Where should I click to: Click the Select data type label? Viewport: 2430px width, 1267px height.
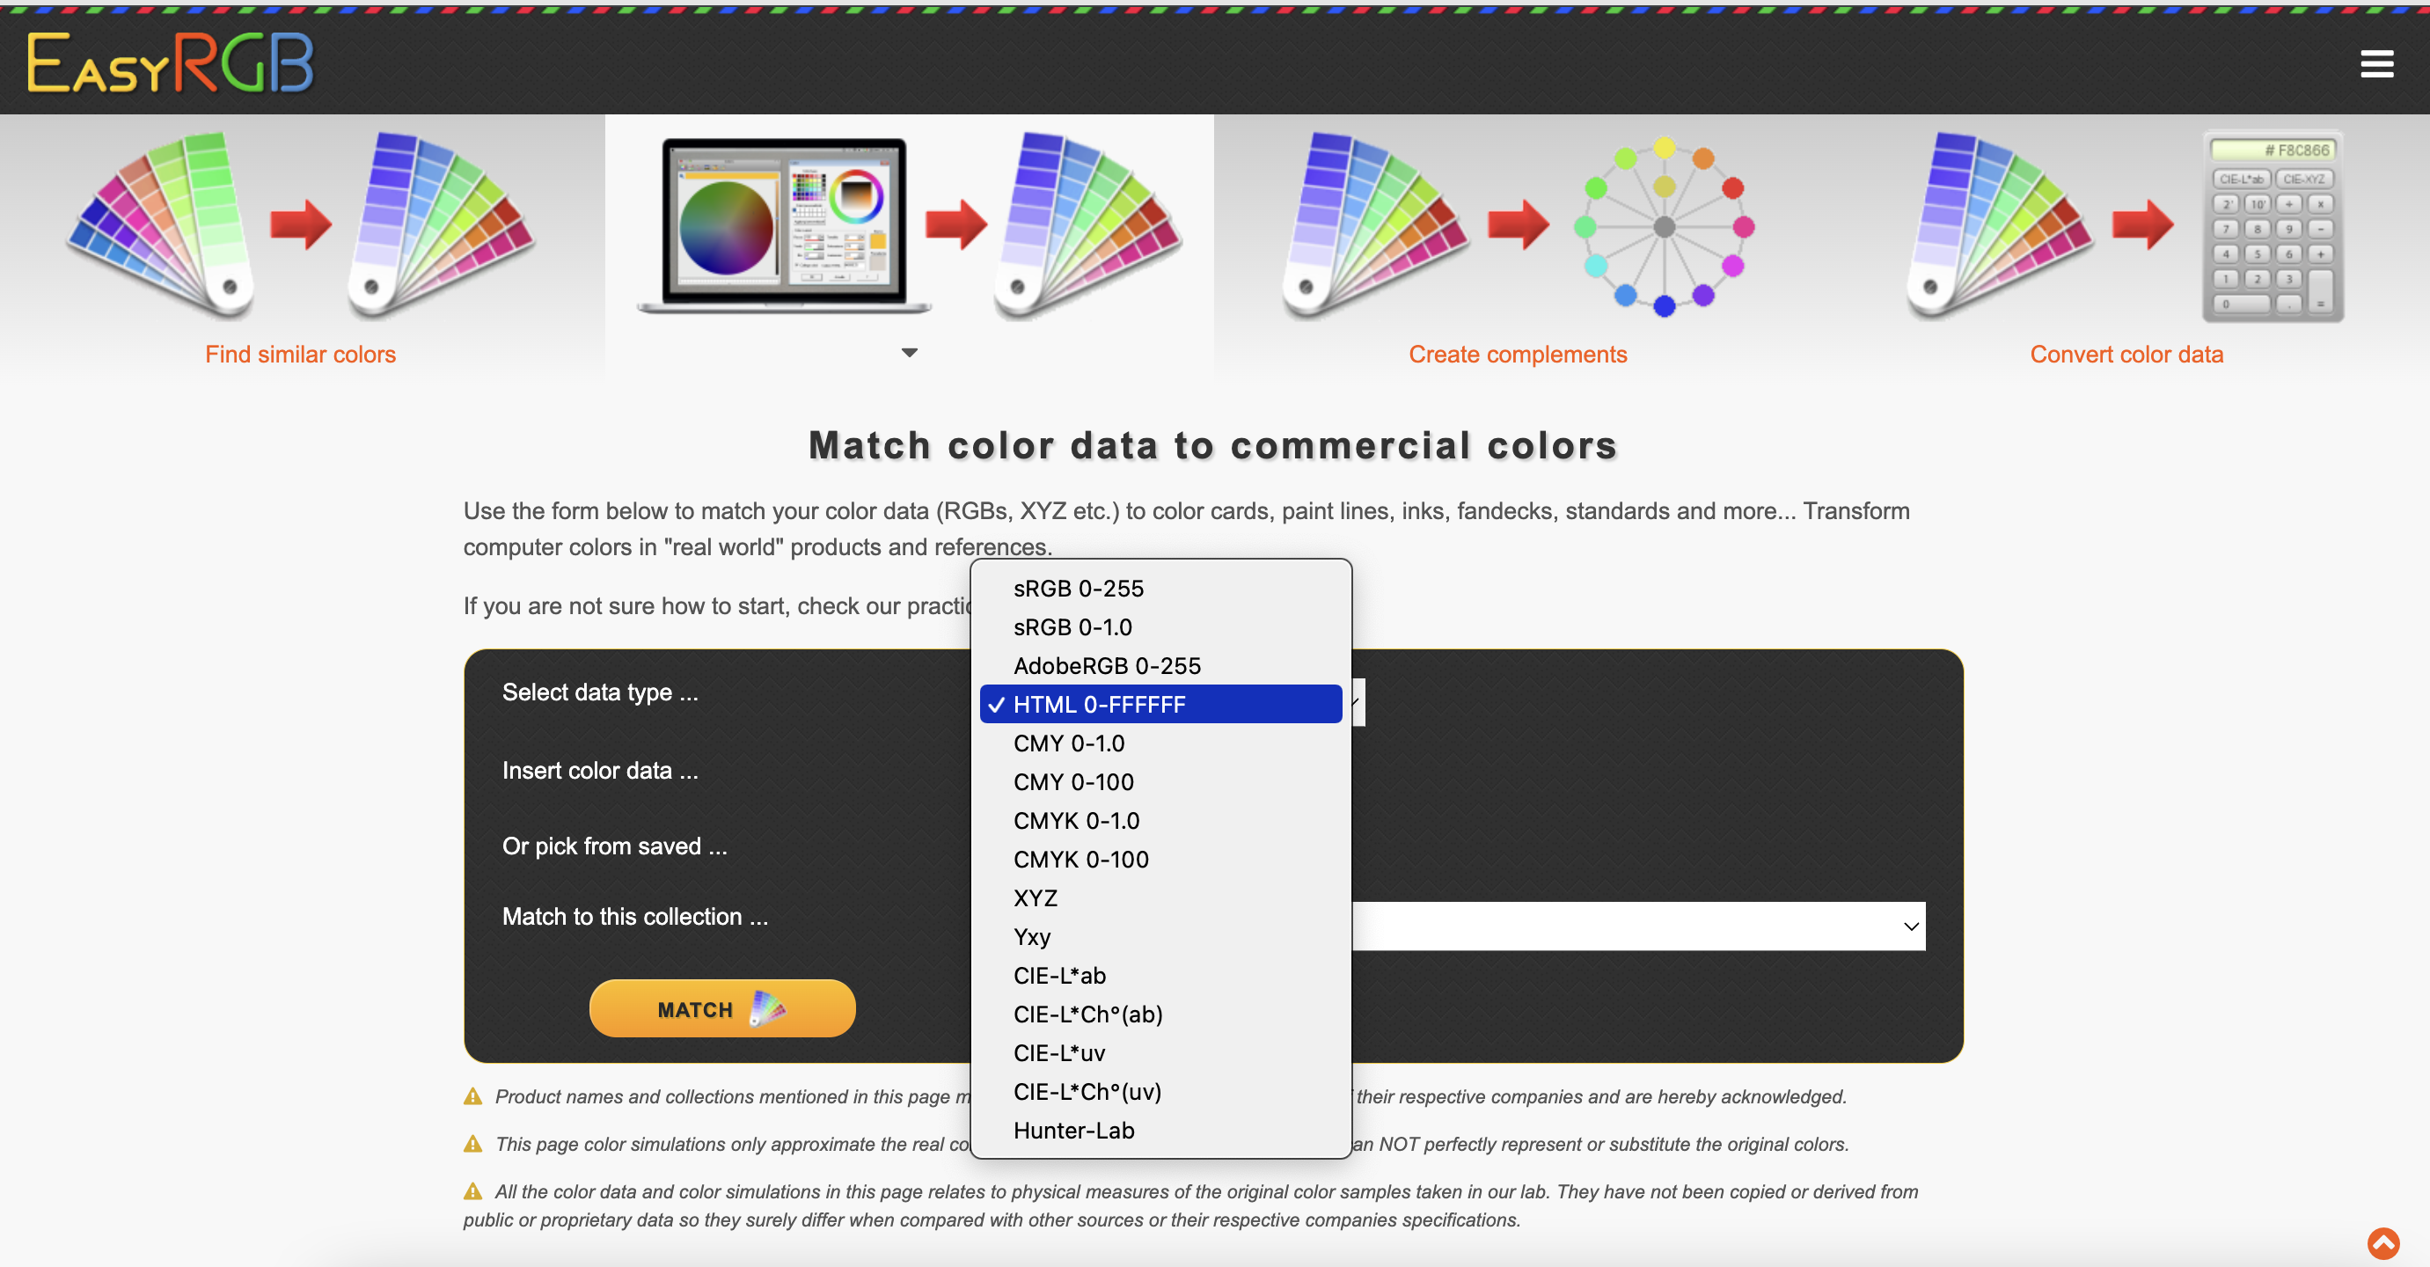click(x=600, y=692)
